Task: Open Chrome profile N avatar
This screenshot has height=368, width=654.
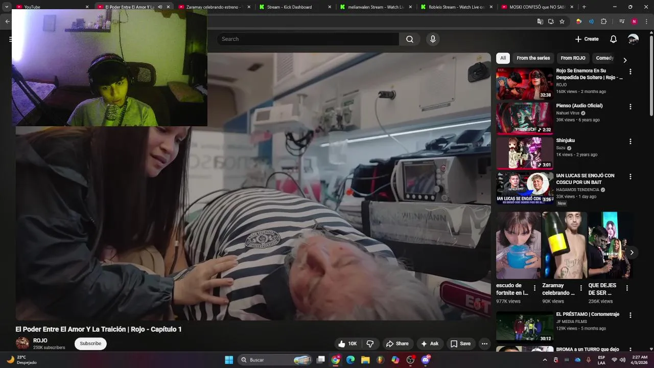Action: pos(634,21)
